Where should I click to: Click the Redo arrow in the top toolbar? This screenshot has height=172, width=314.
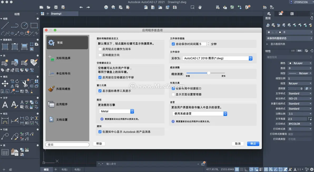pos(88,7)
